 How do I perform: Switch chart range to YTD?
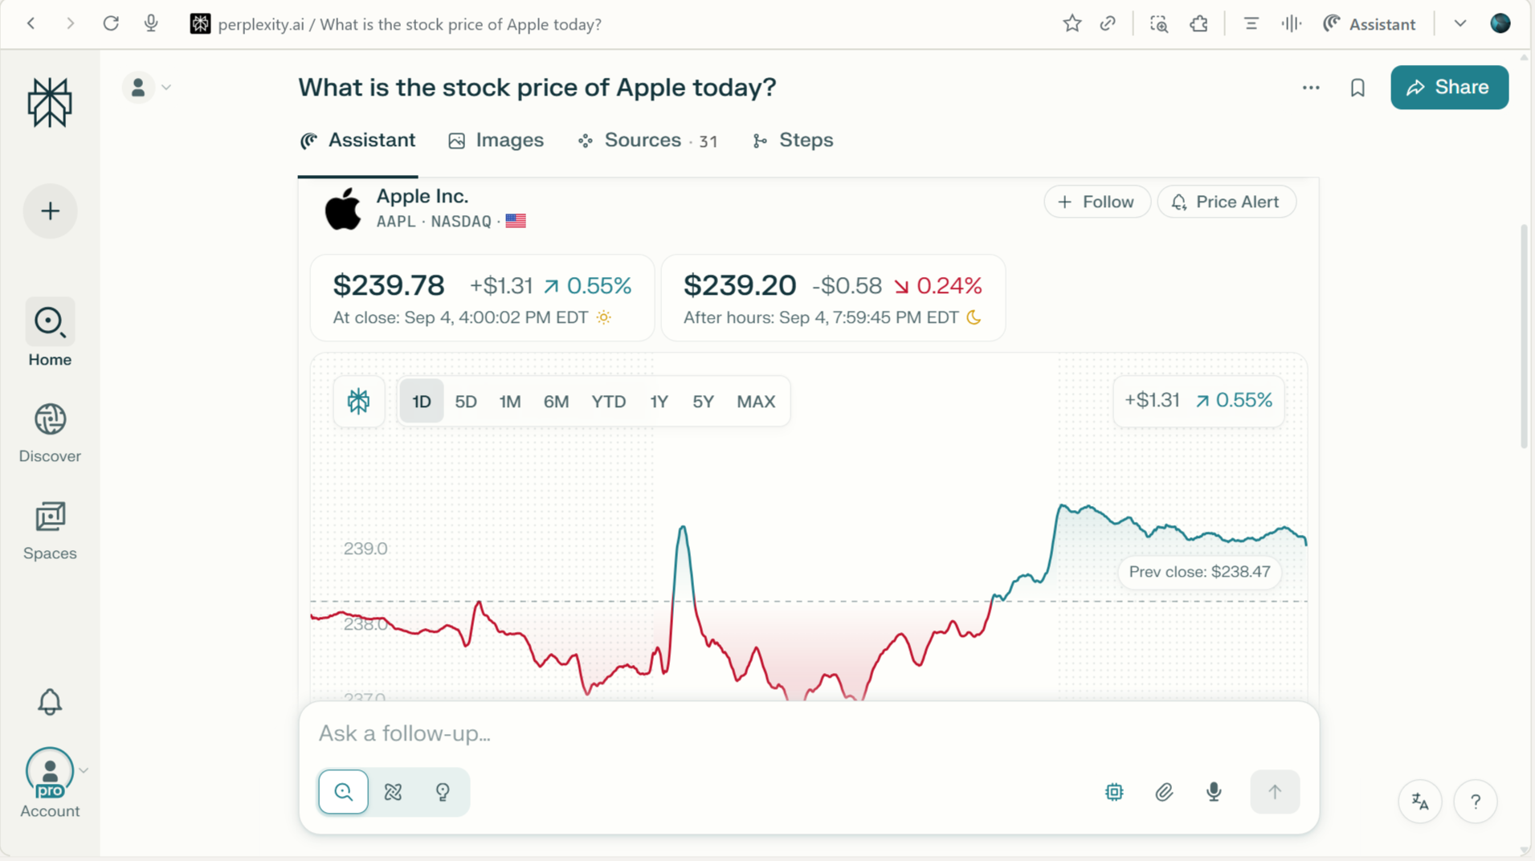pyautogui.click(x=608, y=402)
